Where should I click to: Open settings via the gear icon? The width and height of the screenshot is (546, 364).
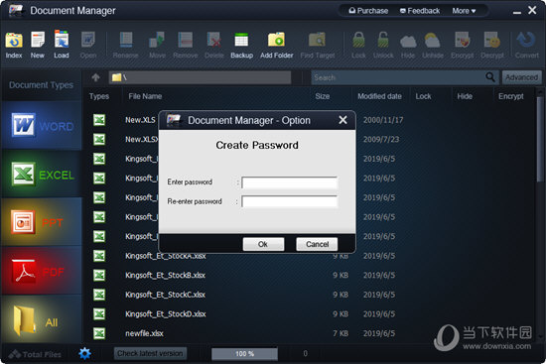pyautogui.click(x=85, y=353)
